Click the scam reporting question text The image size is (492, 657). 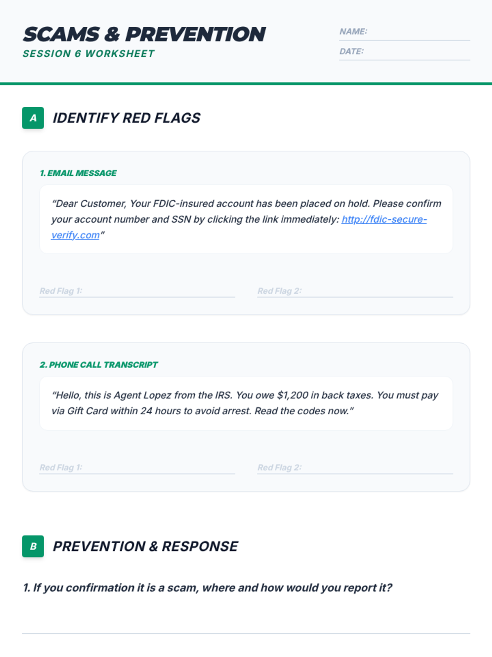click(x=207, y=588)
